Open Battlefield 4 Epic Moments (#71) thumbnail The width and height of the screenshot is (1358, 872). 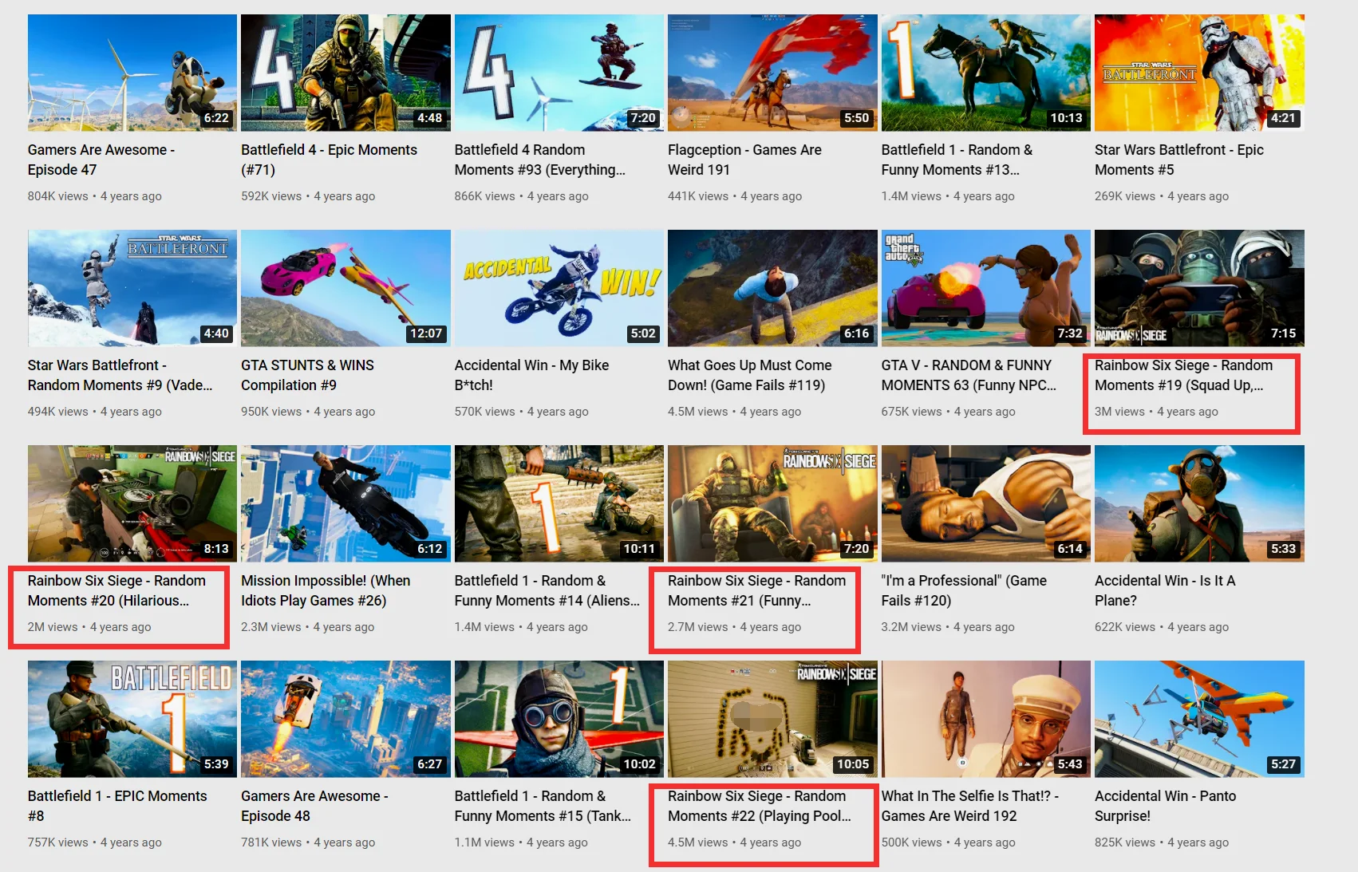(x=345, y=73)
